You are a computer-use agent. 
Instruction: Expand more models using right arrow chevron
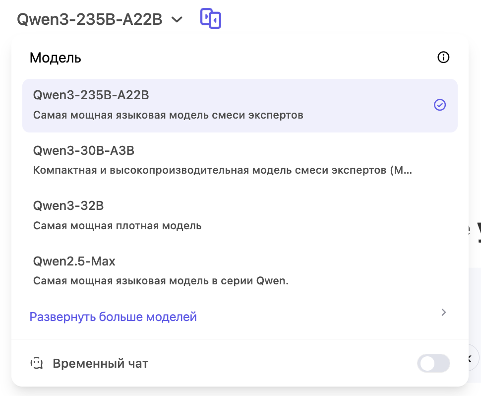point(444,312)
